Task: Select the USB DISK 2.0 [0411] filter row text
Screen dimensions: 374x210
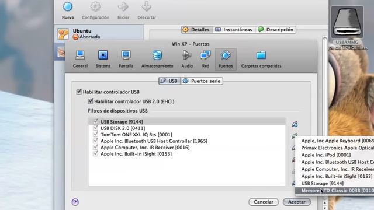Action: 123,128
